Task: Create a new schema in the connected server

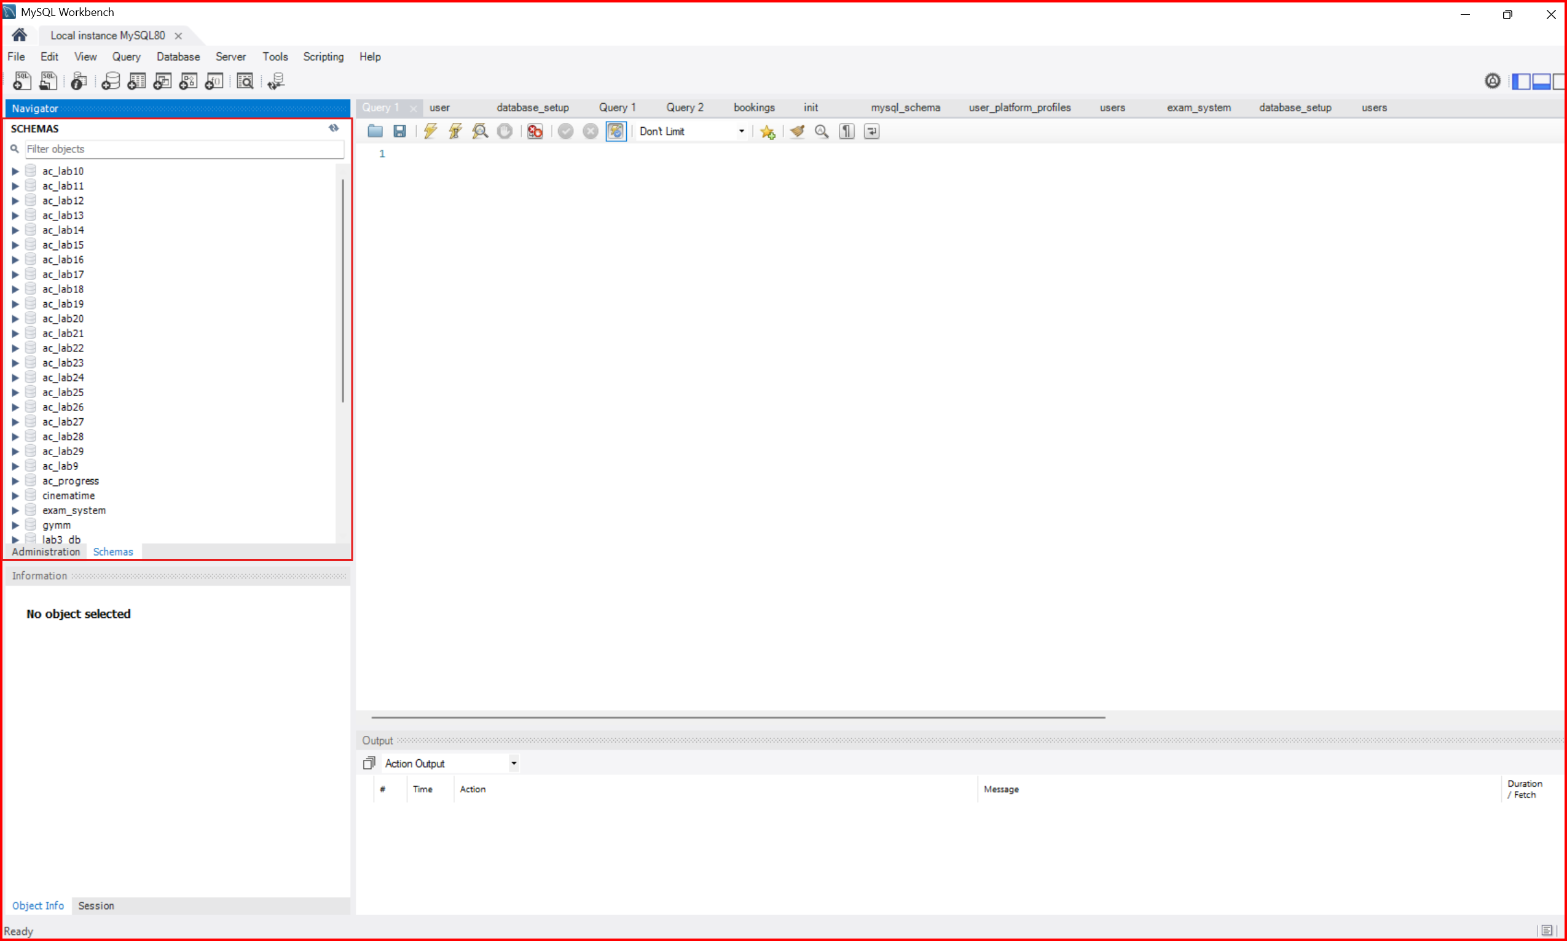Action: coord(111,80)
